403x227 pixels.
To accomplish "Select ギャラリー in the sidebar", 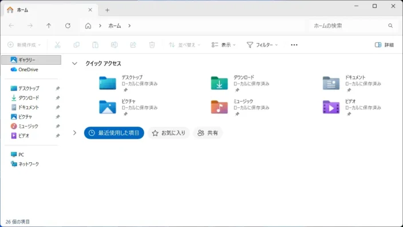I will pyautogui.click(x=31, y=60).
